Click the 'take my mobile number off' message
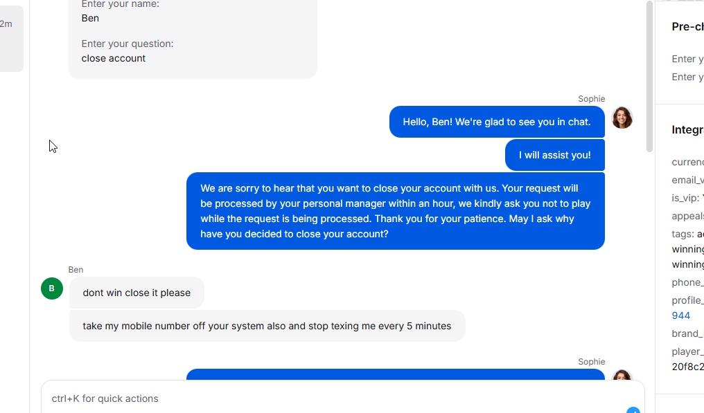Viewport: 704px width, 413px height. 267,326
